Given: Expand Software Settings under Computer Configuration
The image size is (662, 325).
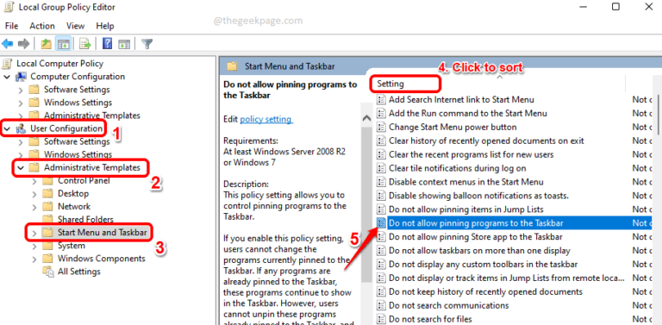Looking at the screenshot, I should (21, 90).
